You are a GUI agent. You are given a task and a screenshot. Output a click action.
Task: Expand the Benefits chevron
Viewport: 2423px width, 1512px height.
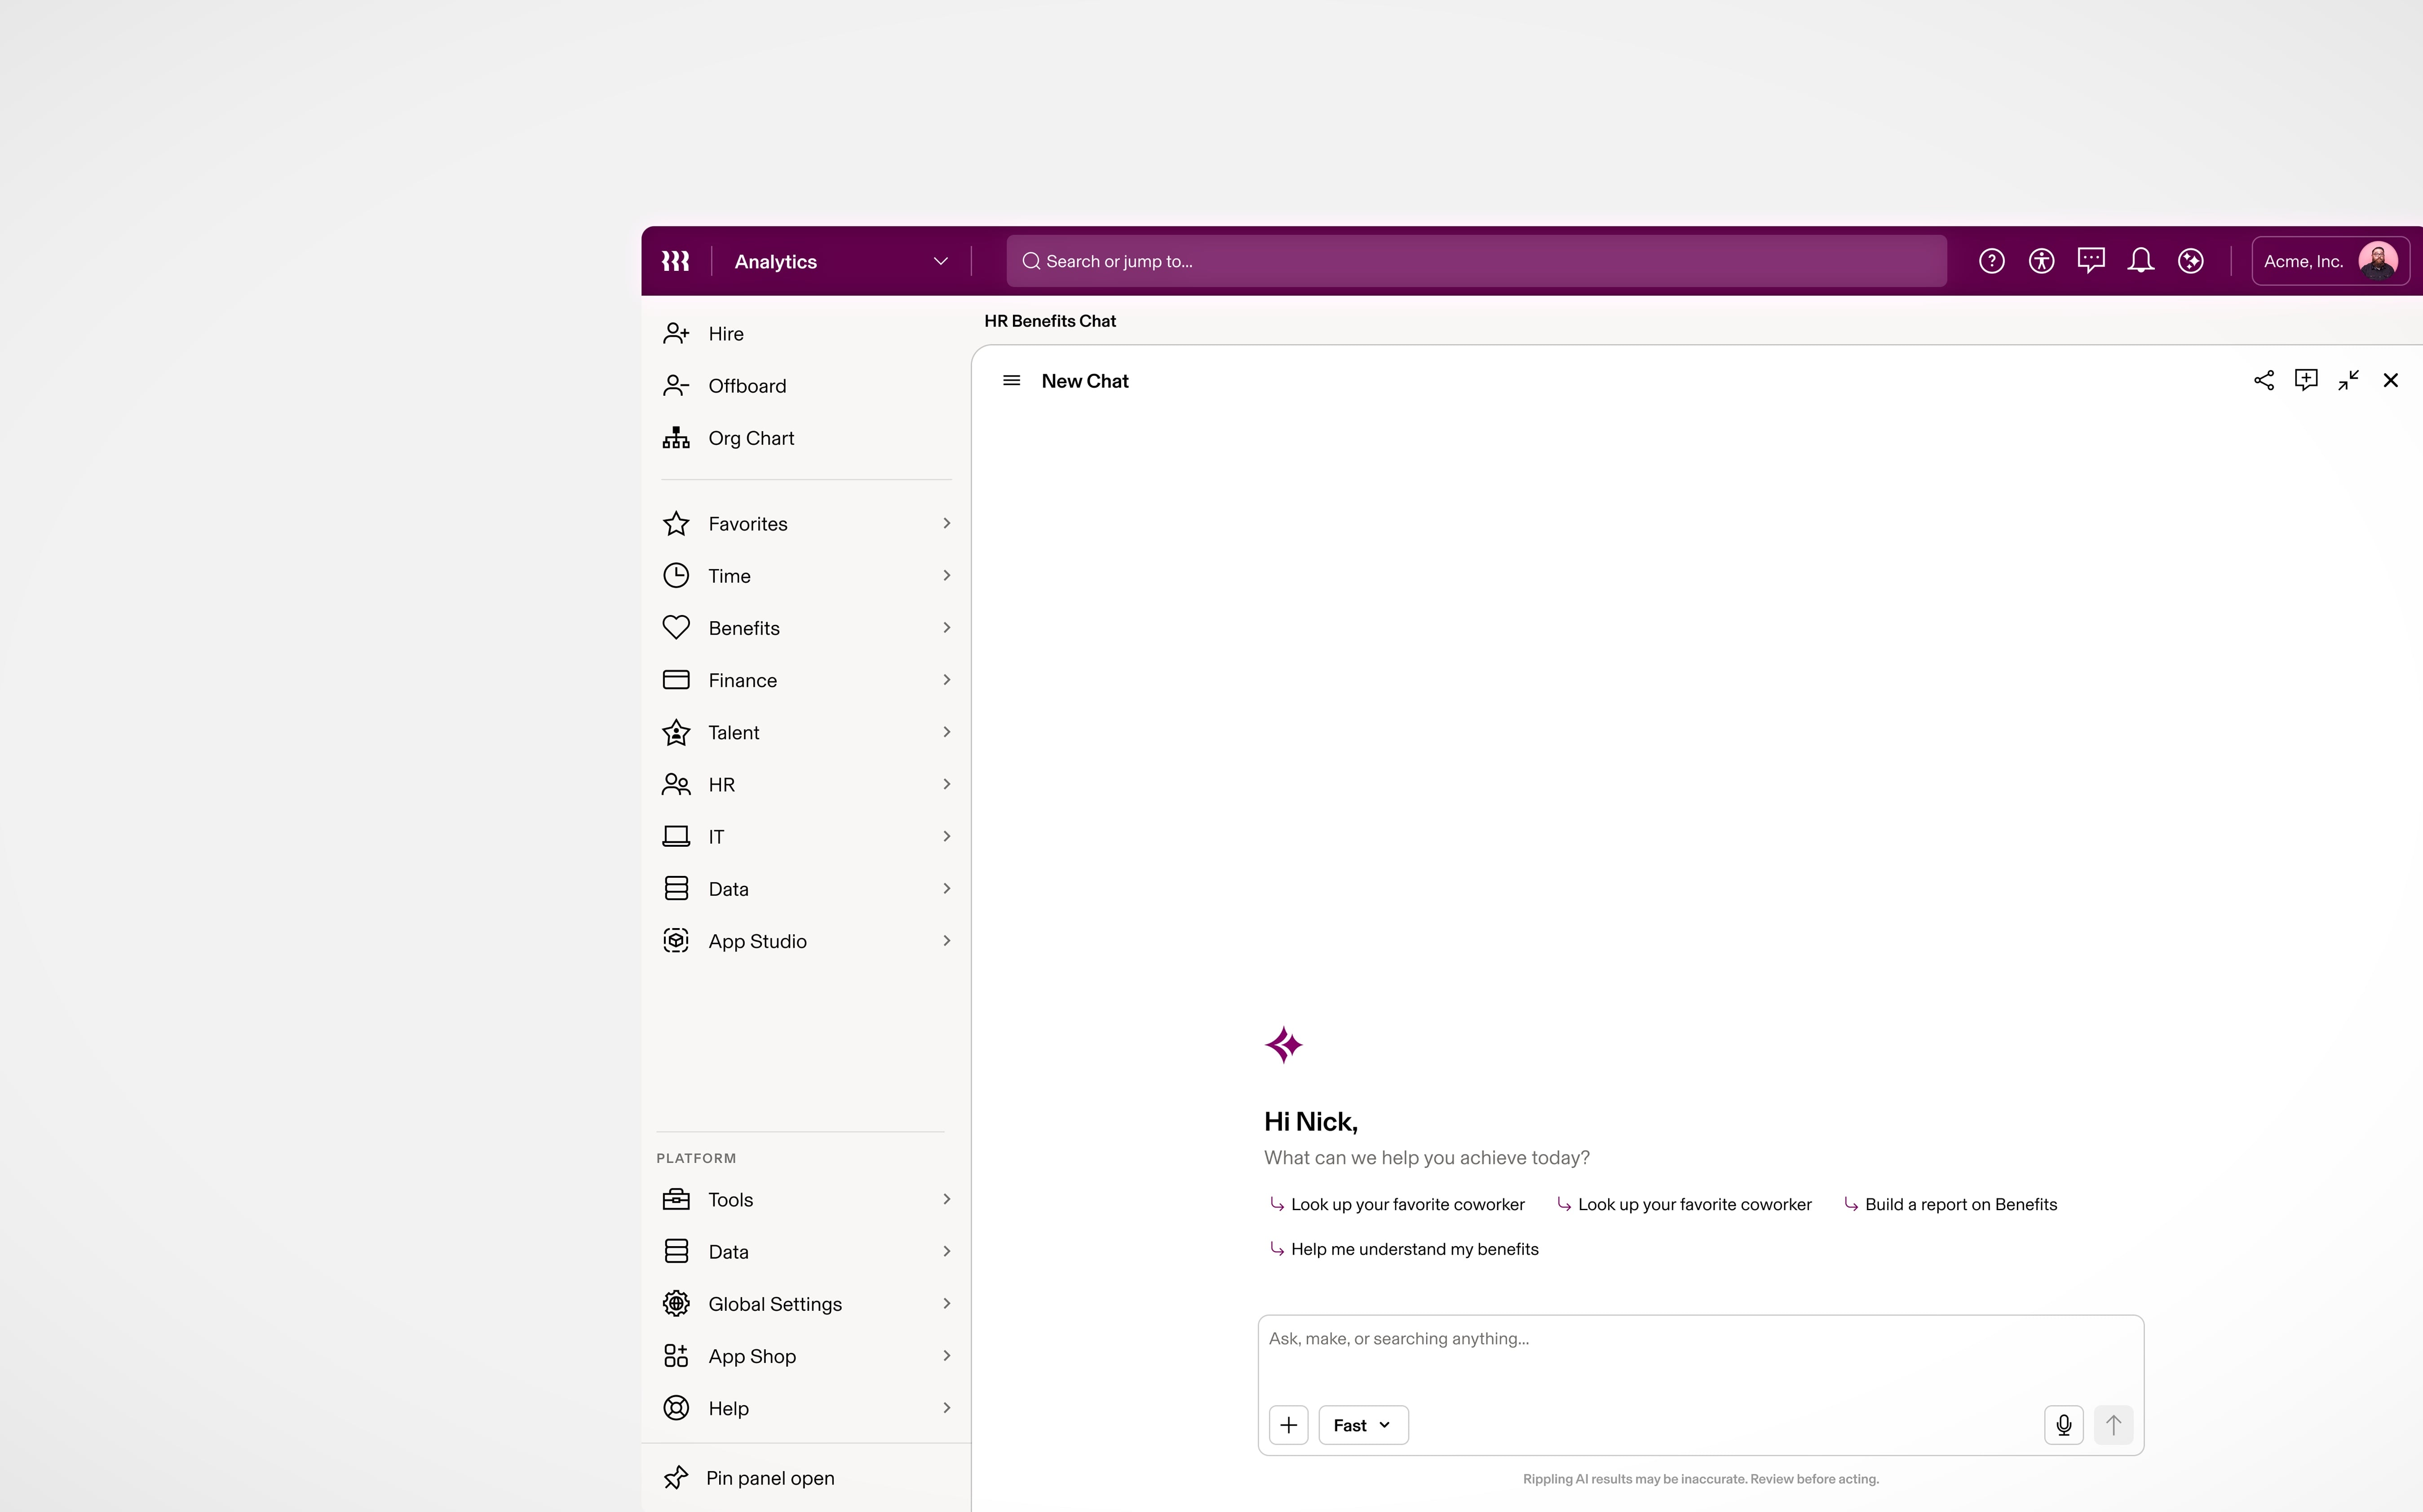point(946,627)
